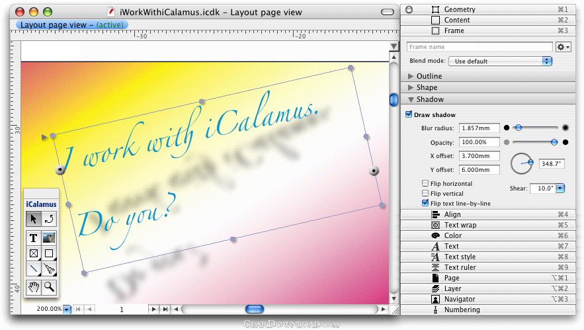The image size is (584, 330).
Task: Select the crossed box frame tool
Action: (x=34, y=254)
